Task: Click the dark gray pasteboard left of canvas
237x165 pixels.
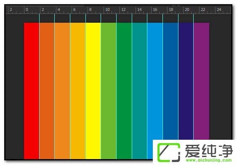Action: (15, 86)
